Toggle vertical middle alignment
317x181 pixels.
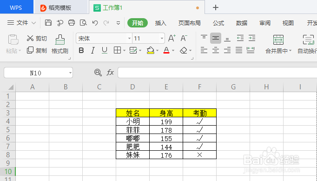coord(216,38)
